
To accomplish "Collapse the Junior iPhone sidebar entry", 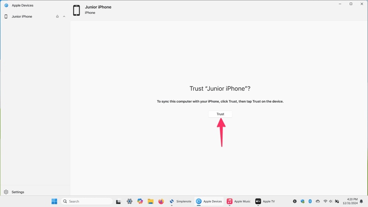I will (x=64, y=17).
